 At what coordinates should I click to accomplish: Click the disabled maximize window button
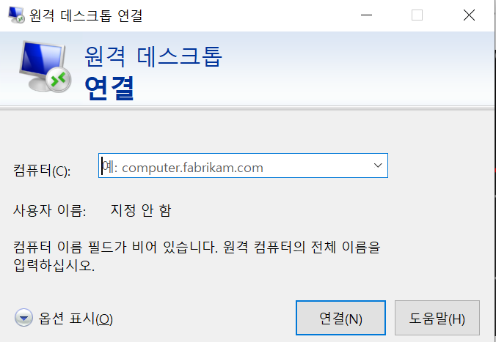[417, 15]
